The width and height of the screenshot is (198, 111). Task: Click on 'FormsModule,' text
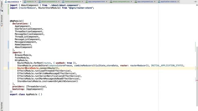point(22,58)
